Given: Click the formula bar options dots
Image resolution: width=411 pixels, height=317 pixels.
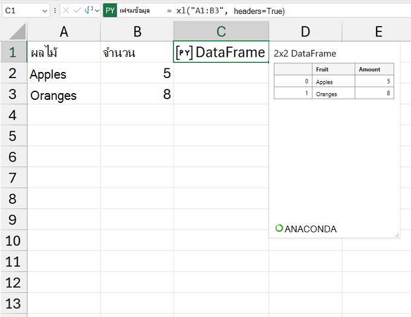Looking at the screenshot, I should [x=55, y=10].
